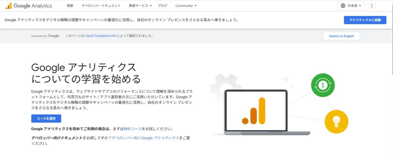Click the コースを選択 button
This screenshot has height=155, width=393.
46,119
